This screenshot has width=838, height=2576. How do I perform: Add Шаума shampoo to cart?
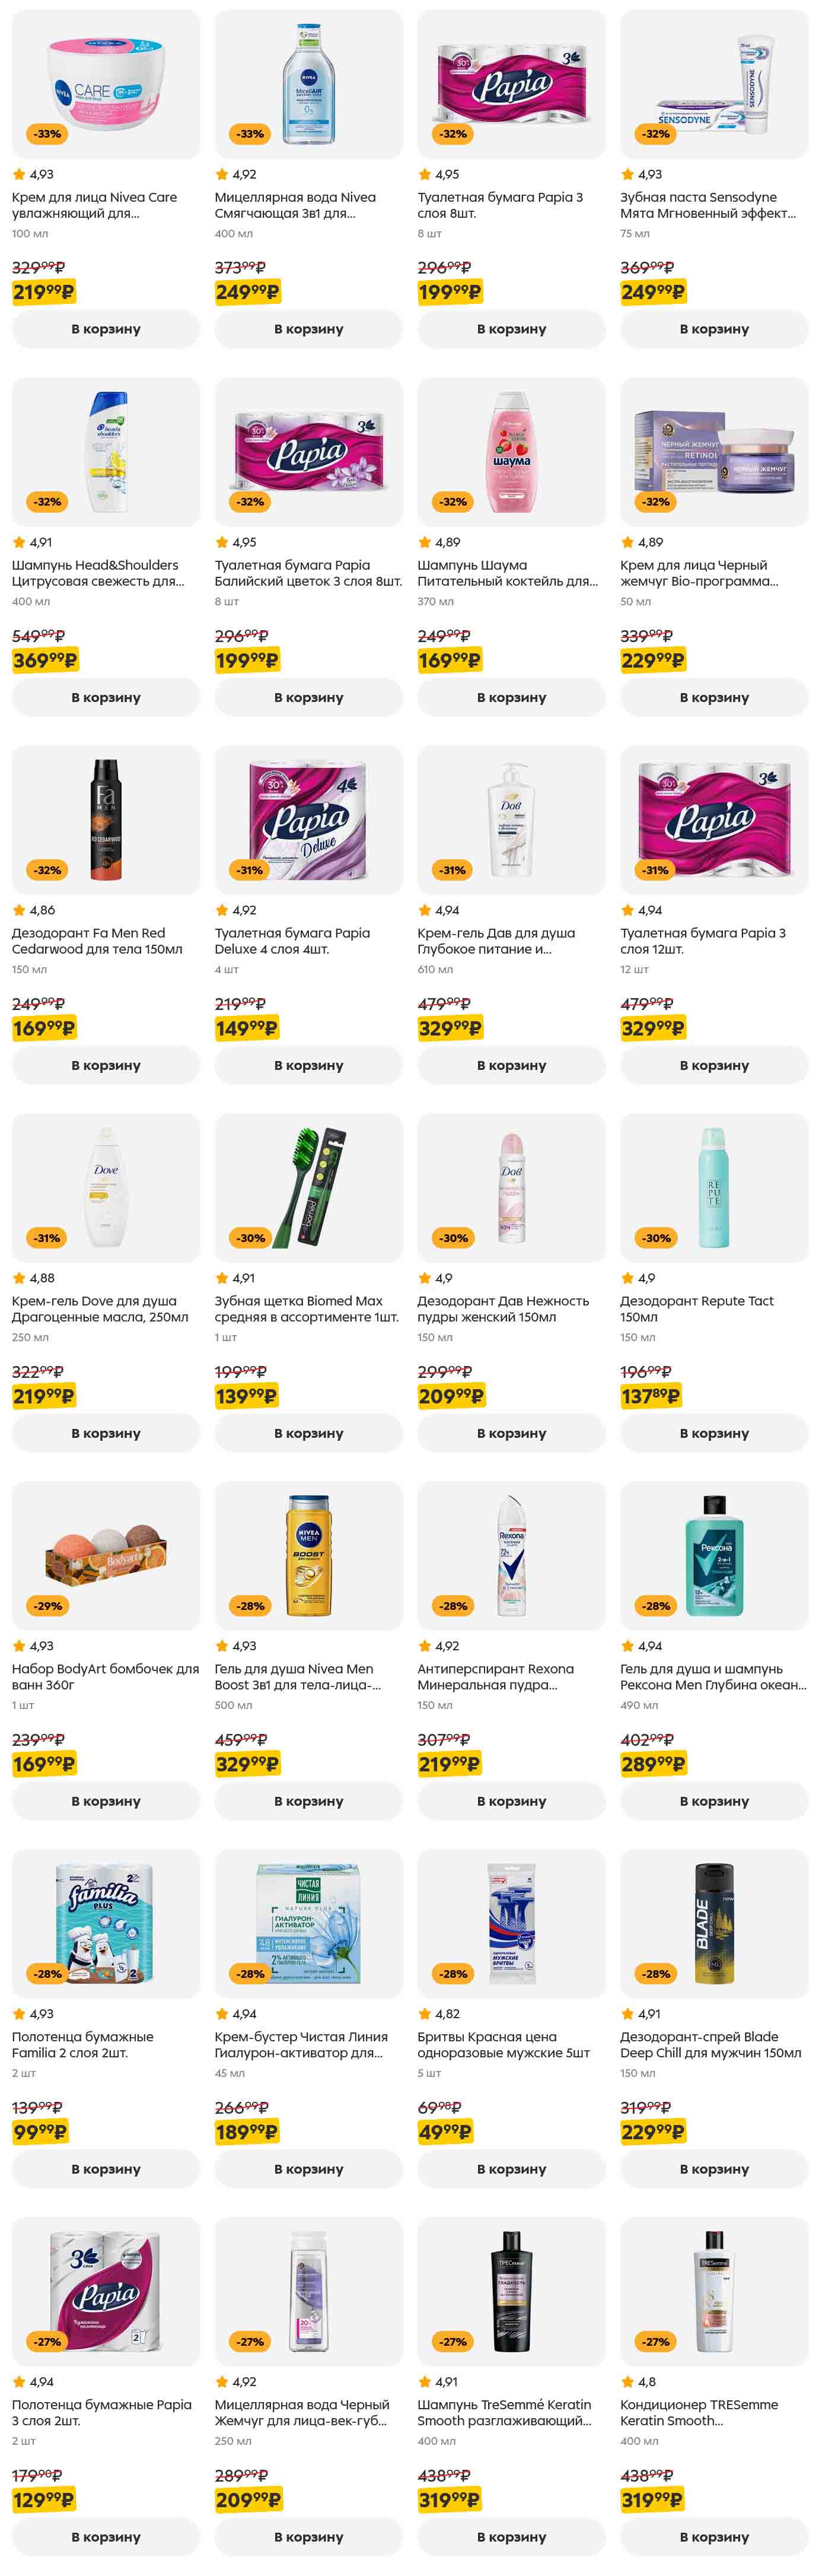pos(511,697)
